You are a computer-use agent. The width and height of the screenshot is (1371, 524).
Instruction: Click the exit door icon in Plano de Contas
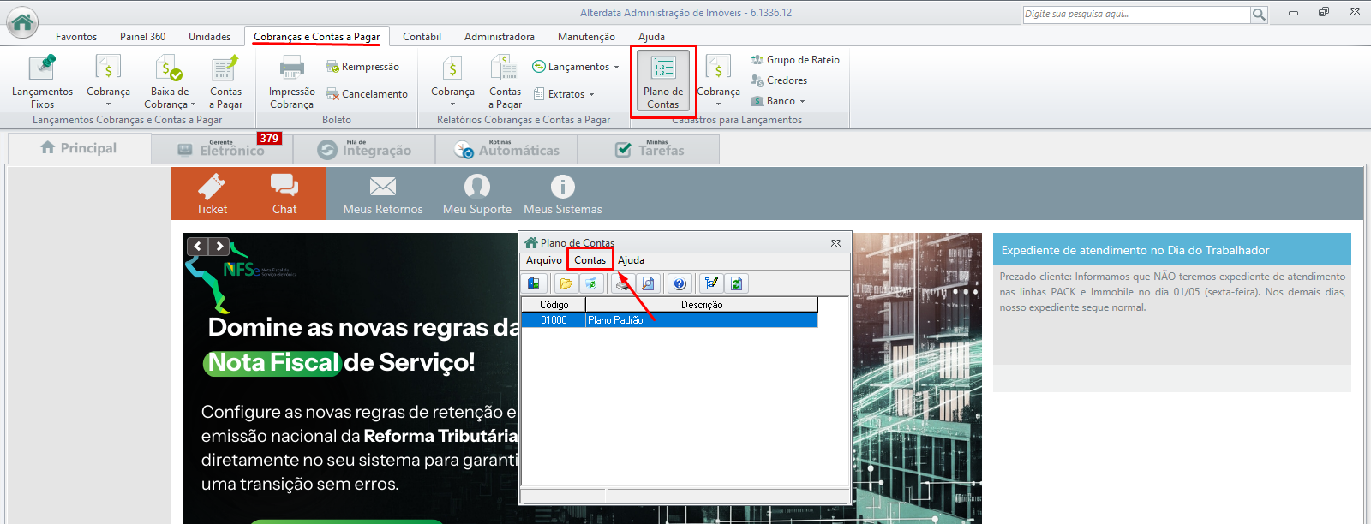(534, 283)
